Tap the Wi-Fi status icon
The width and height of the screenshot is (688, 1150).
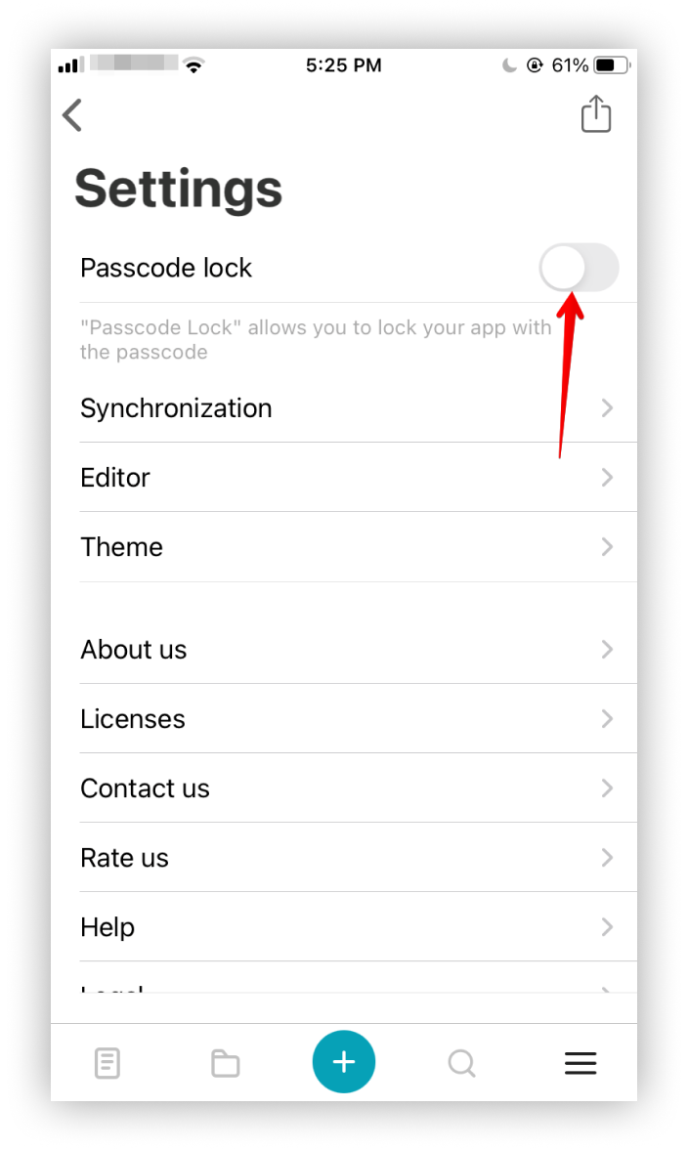(x=193, y=65)
